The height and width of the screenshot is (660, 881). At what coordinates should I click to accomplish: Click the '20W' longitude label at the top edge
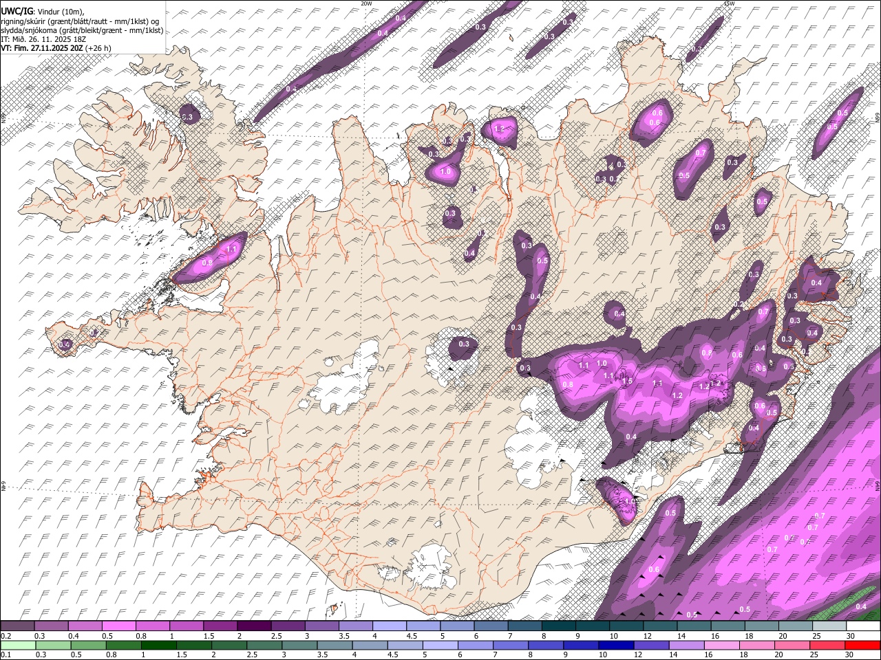pyautogui.click(x=366, y=3)
